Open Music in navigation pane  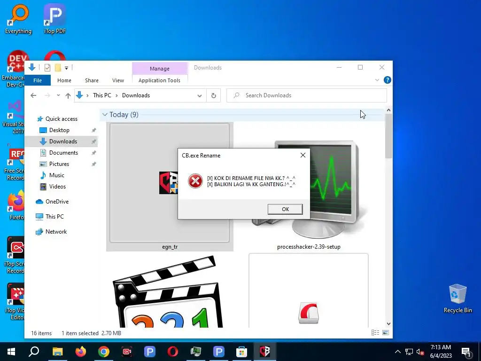pyautogui.click(x=56, y=175)
